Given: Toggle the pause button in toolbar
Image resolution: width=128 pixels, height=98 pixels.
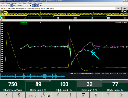Looking at the screenshot, I should [12, 6].
